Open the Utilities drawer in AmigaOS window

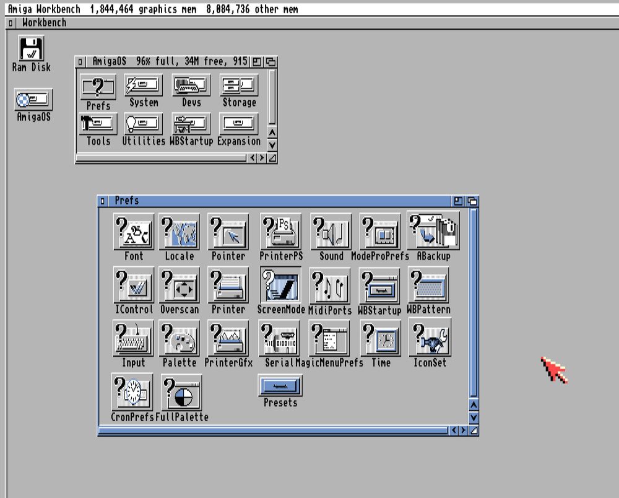(x=144, y=124)
